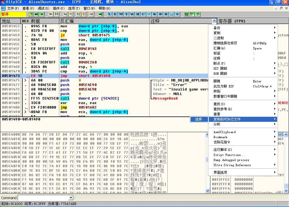Expand the 备份 submenu in context menu

pyautogui.click(x=243, y=28)
